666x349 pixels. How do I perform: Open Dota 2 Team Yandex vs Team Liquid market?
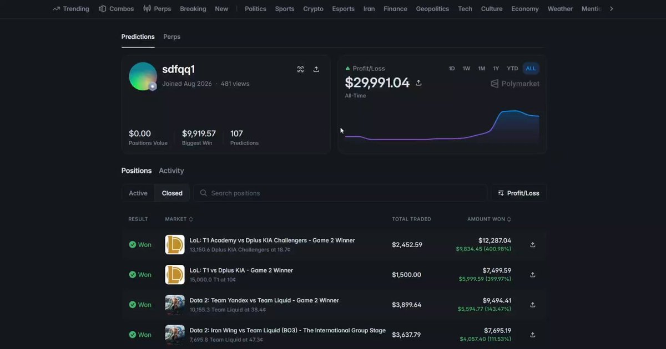264,300
